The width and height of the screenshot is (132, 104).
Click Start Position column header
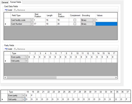[39, 15]
